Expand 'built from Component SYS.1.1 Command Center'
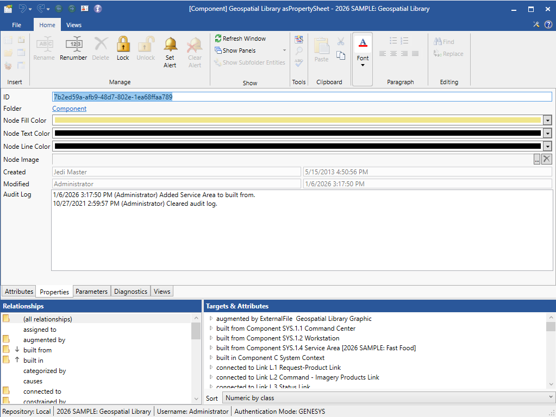556x417 pixels. point(211,328)
